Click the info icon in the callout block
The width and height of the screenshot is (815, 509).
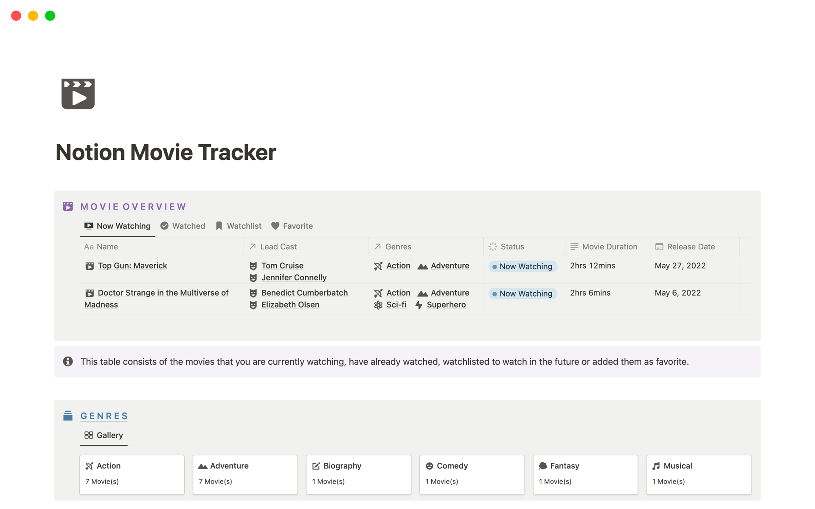pos(67,361)
